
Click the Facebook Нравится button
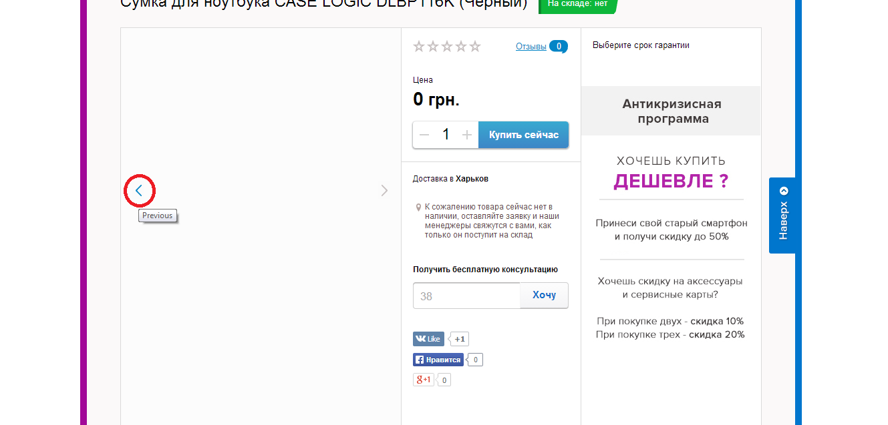(438, 360)
